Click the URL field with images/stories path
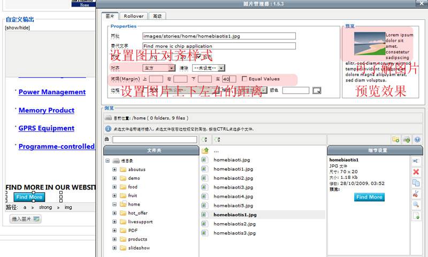The height and width of the screenshot is (257, 428). point(219,36)
